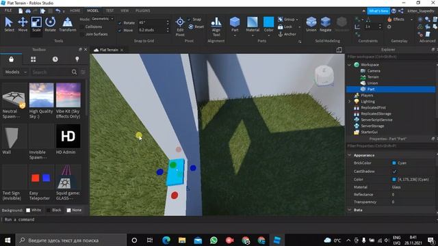Collapse the Appearance properties section

pyautogui.click(x=350, y=155)
